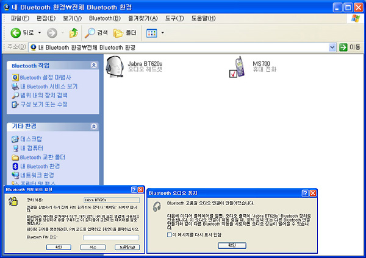Viewport: 366px width, 258px height.
Task: Click the Bluetooth PIN 코드 input field
Action: click(111, 237)
